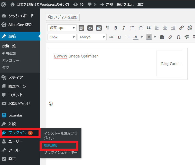Click the insert link icon
This screenshot has height=165, width=195.
tap(181, 28)
